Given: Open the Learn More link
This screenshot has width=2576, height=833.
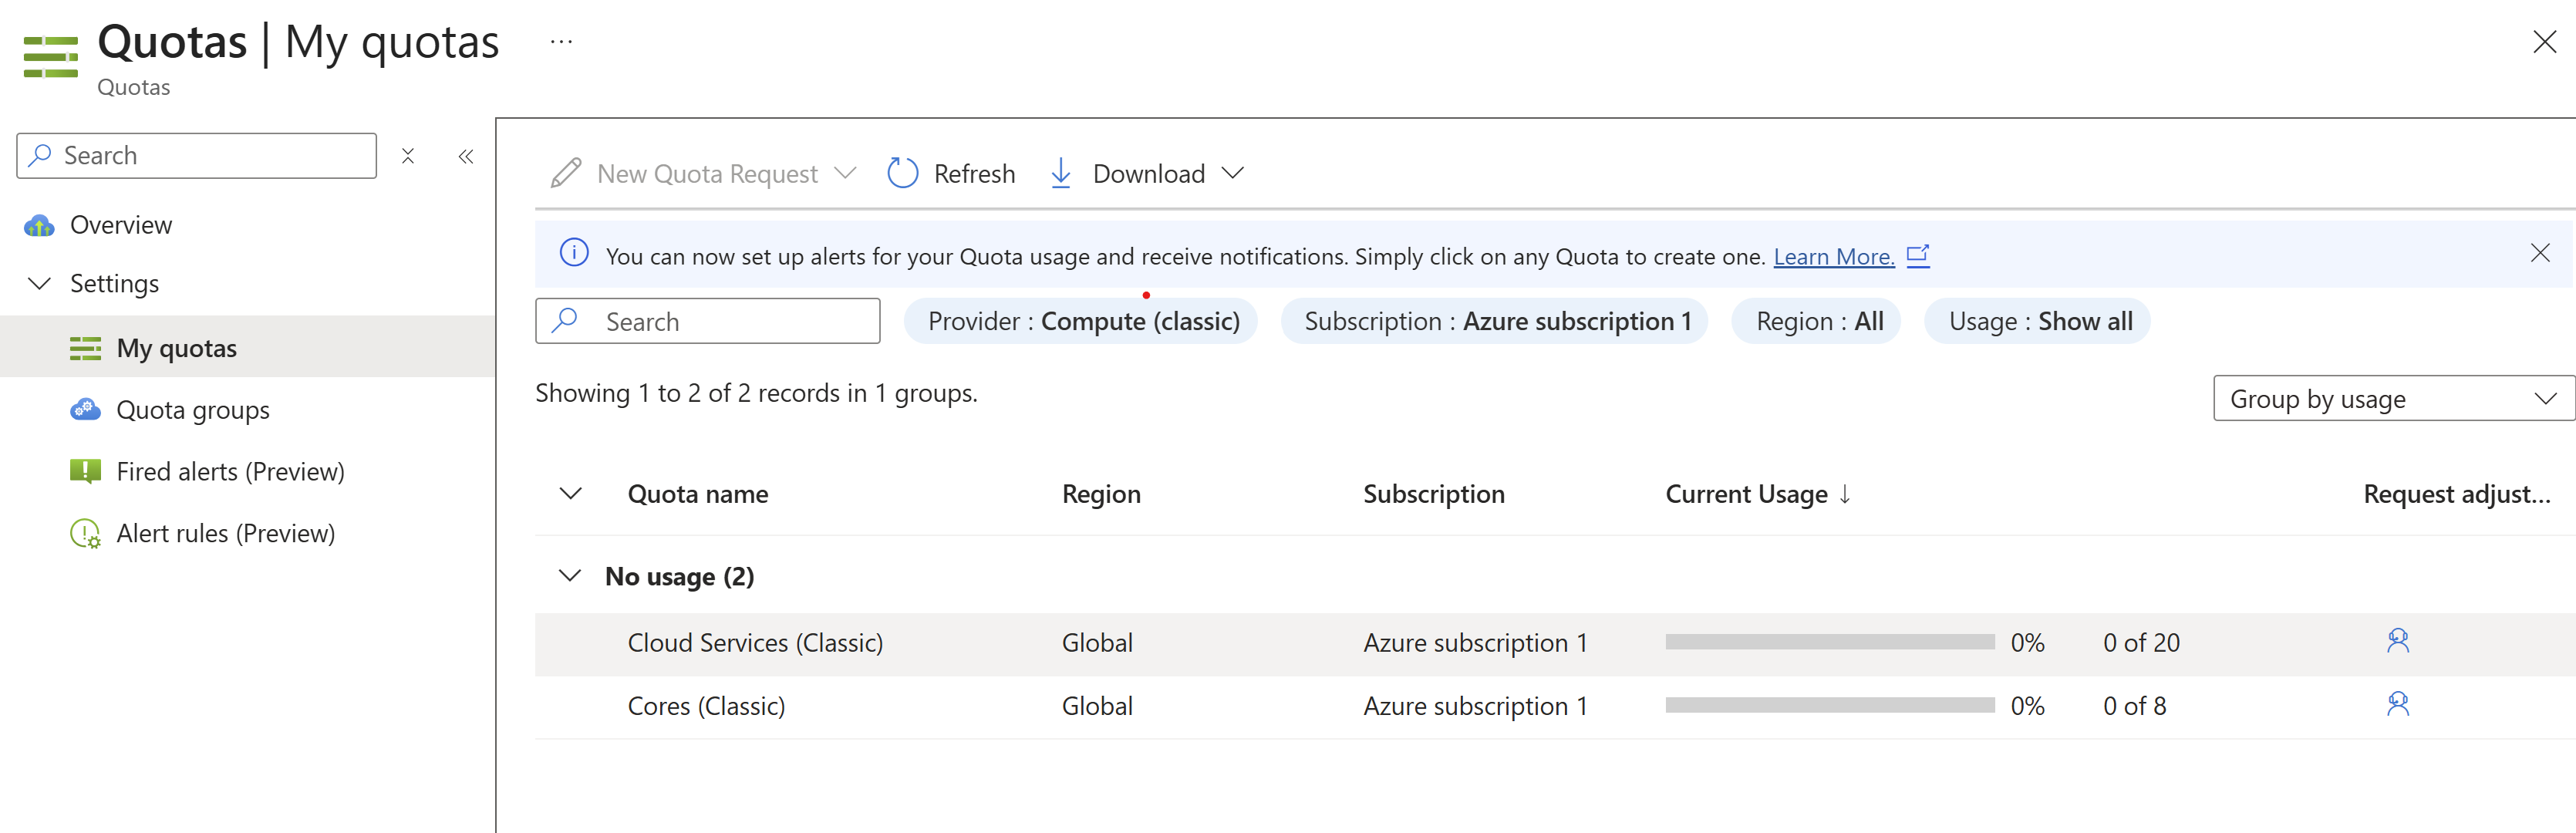Looking at the screenshot, I should pos(1833,257).
